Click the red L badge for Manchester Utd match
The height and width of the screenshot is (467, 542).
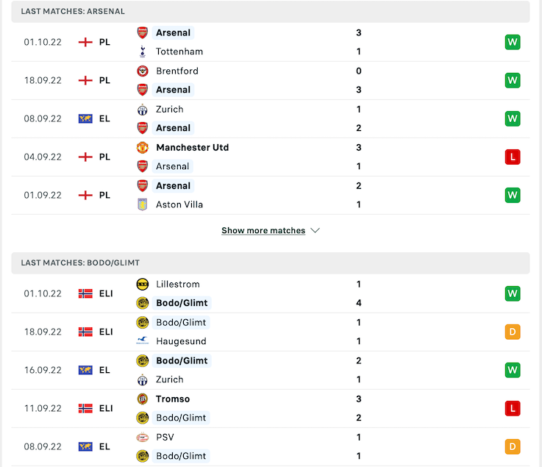coord(513,157)
